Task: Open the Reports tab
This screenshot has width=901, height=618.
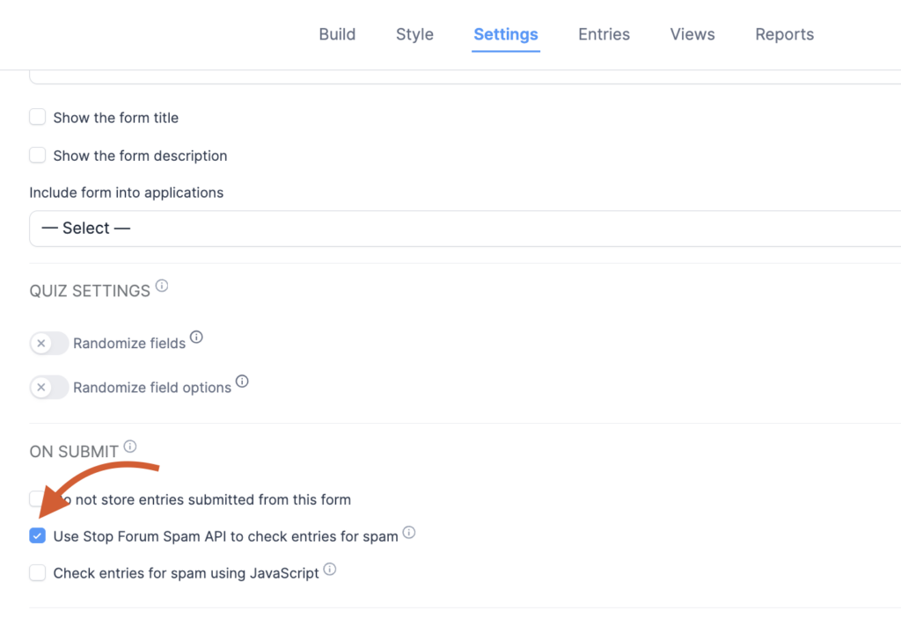Action: tap(784, 34)
